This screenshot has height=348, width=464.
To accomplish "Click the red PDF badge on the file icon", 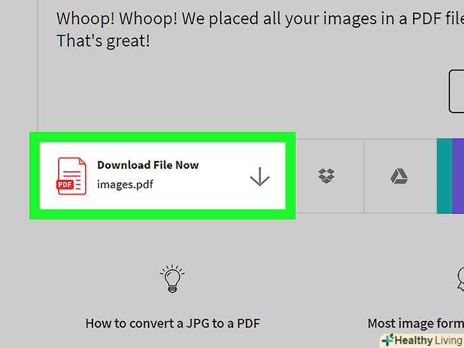I will click(x=64, y=184).
